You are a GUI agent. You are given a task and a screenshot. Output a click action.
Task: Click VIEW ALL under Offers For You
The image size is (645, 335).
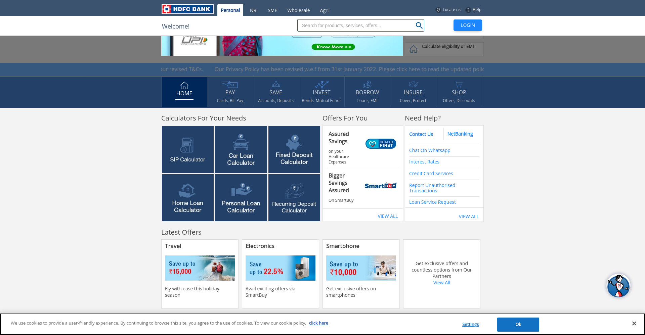(x=388, y=216)
